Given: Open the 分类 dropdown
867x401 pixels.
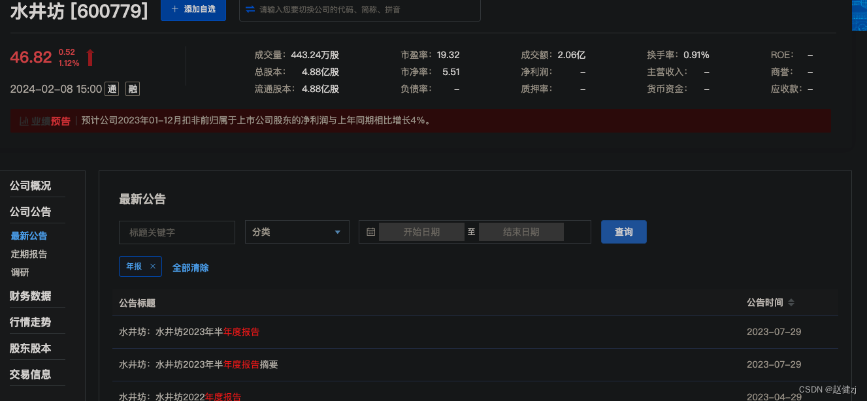Looking at the screenshot, I should [x=297, y=233].
